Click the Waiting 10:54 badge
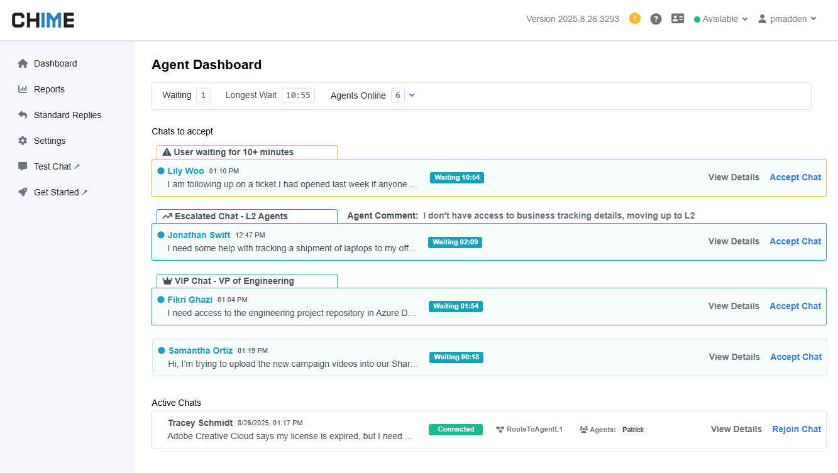Screen dimensions: 838x473 (x=457, y=178)
